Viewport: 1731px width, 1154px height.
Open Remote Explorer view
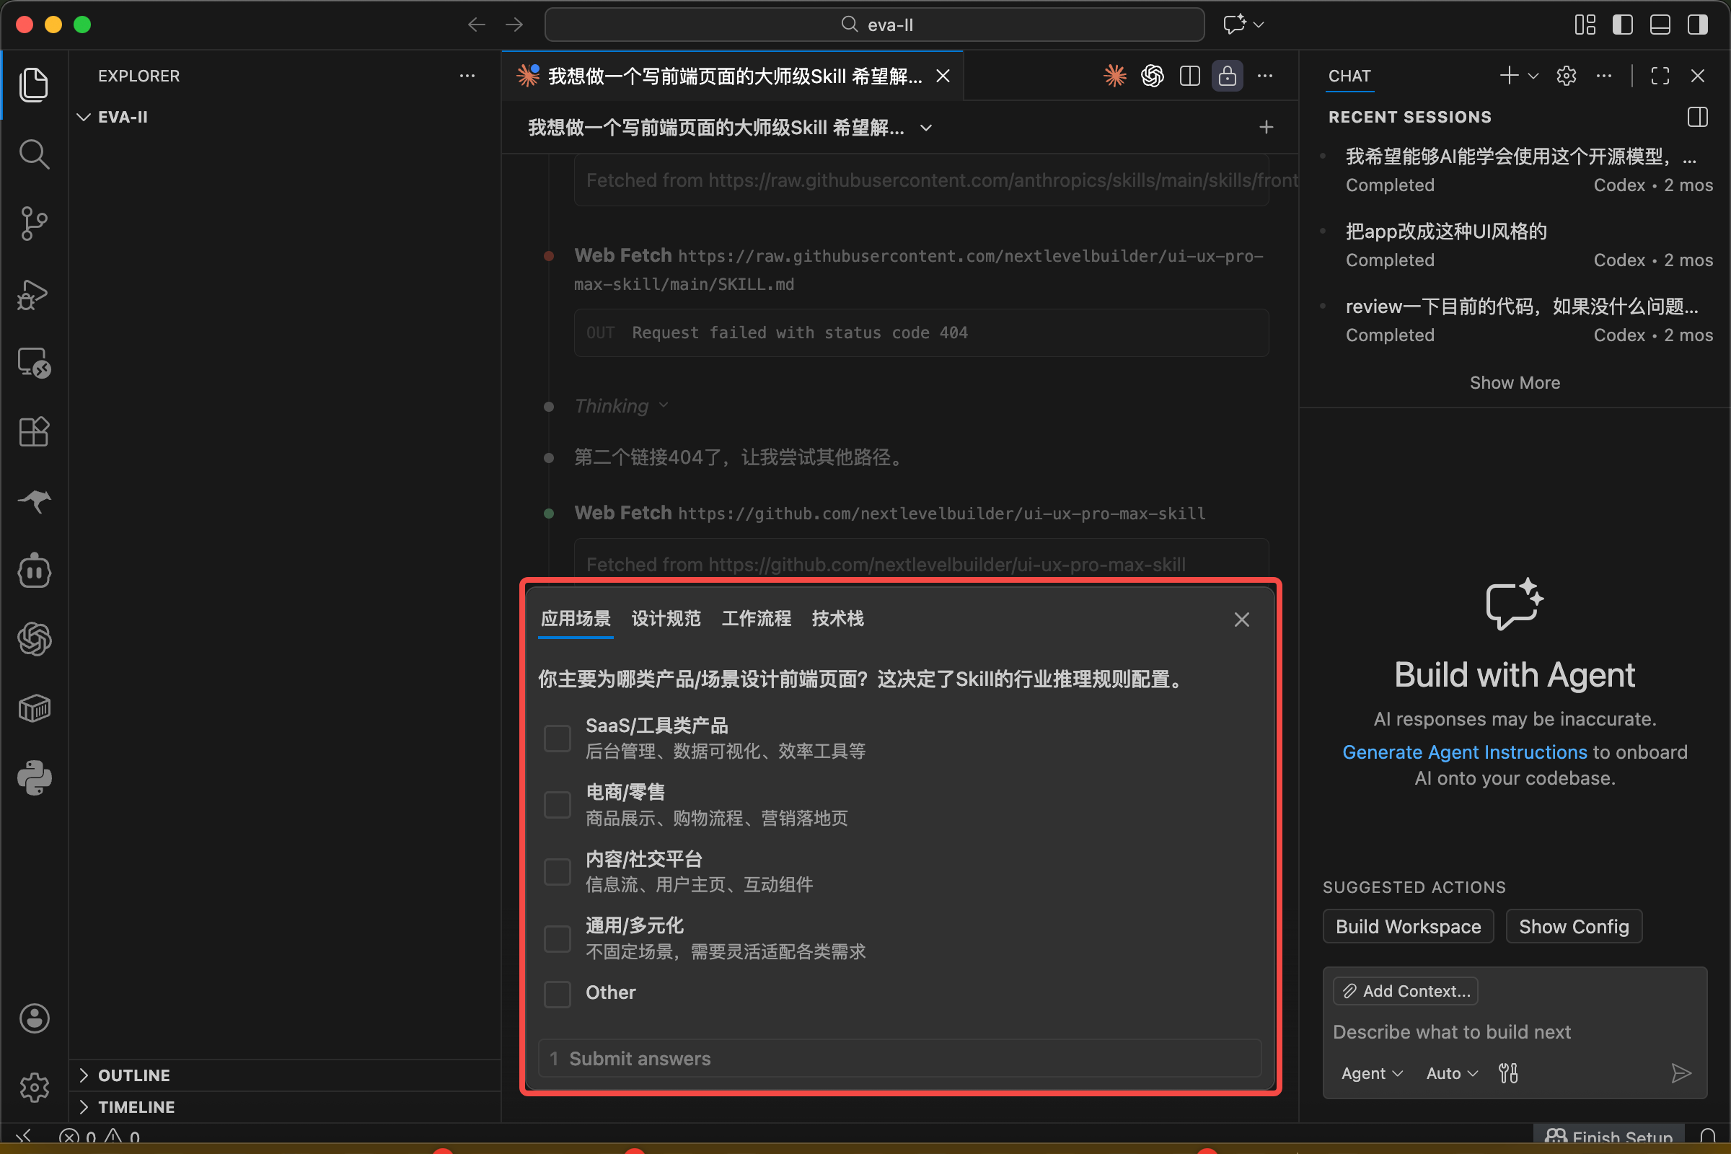pos(34,363)
